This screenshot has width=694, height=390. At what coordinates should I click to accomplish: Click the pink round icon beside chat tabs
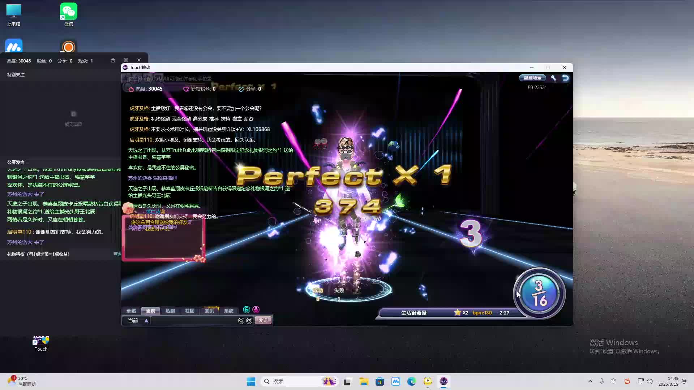[x=256, y=309]
